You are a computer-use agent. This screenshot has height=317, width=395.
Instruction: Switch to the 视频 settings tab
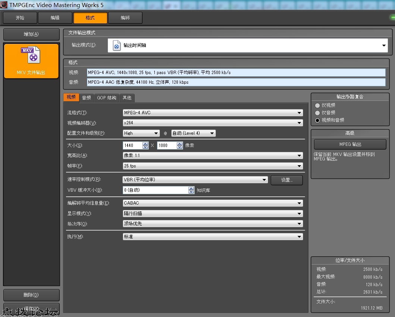(x=71, y=97)
